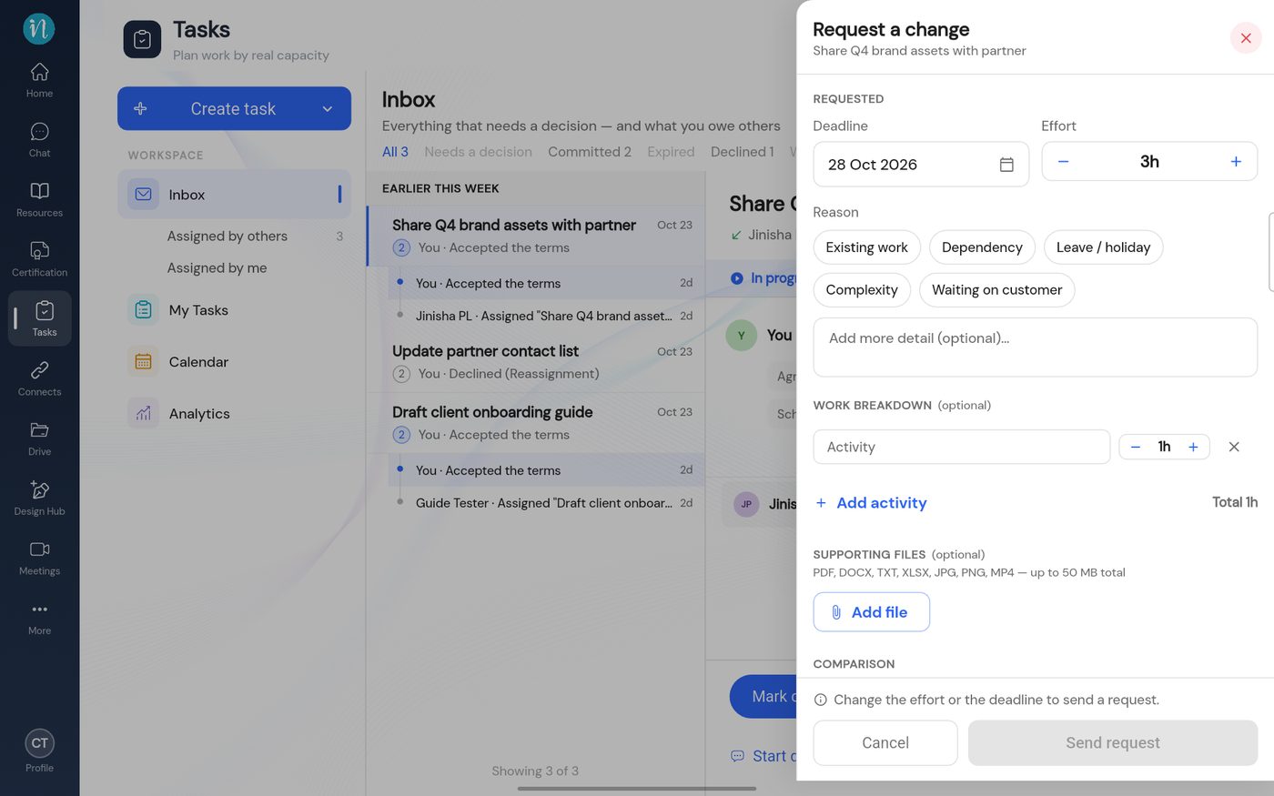Open the Calendar workspace item
This screenshot has height=796, width=1274.
tap(234, 362)
